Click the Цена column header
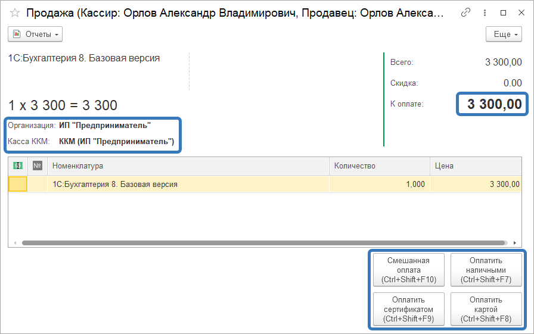Screen dimensions: 534x334 tap(476, 166)
